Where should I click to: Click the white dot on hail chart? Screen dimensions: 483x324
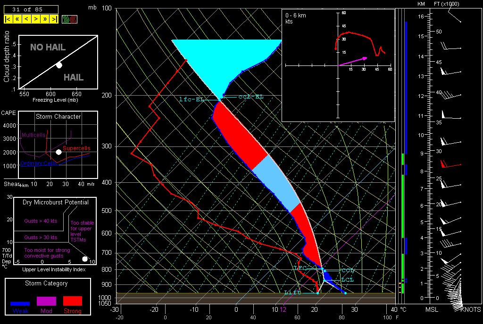point(59,65)
